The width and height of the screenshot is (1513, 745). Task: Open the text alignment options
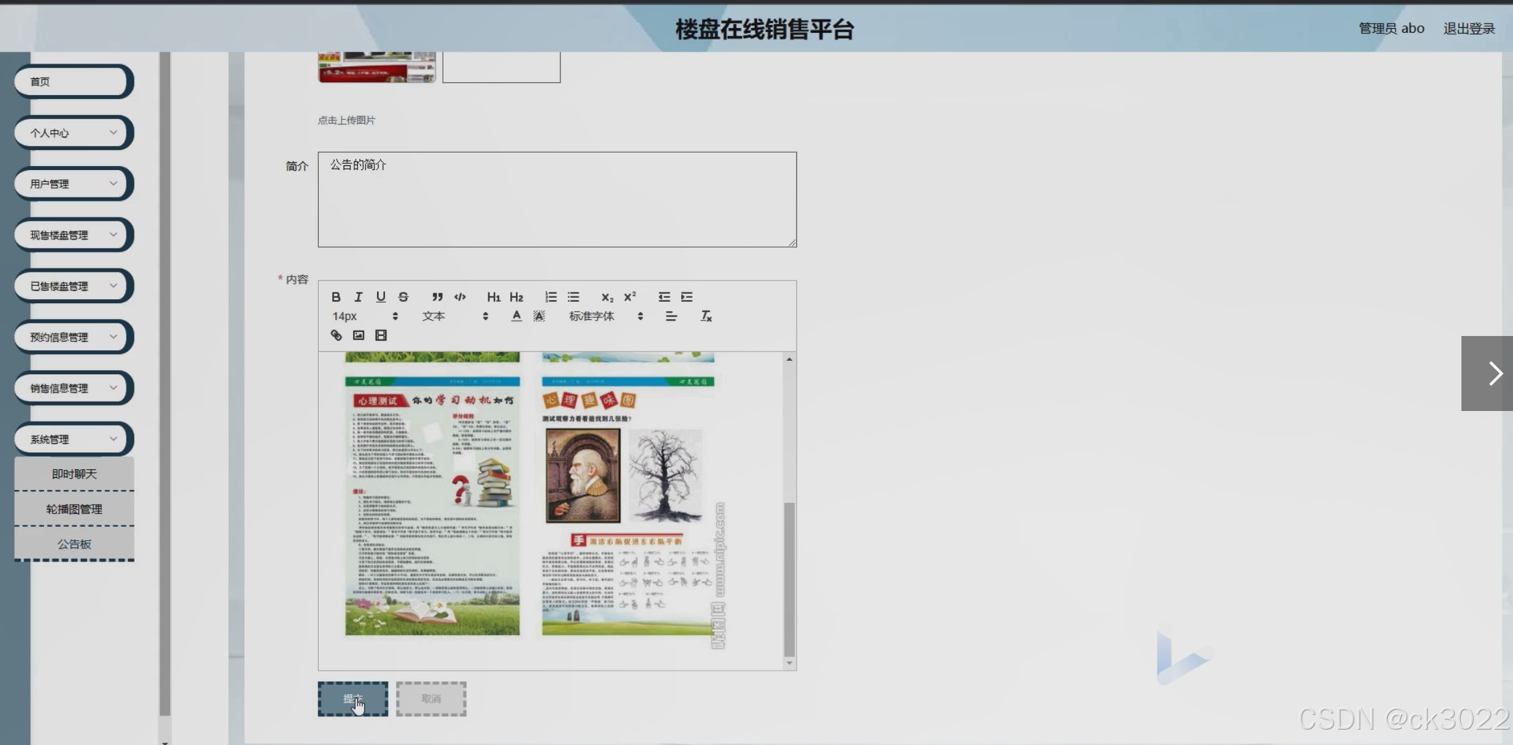[671, 316]
